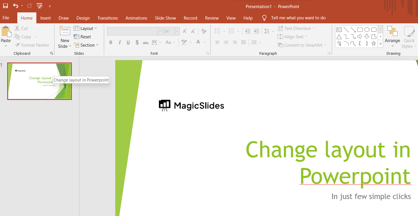Open the Record tab

(x=190, y=18)
